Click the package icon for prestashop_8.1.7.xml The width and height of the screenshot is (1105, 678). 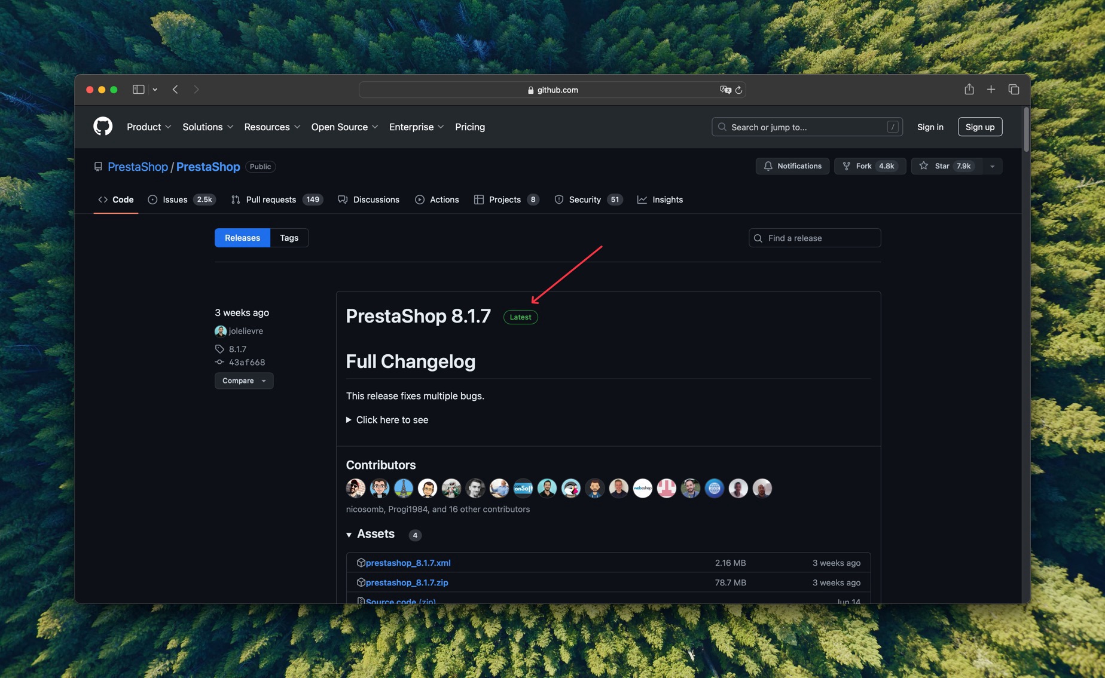click(x=361, y=563)
